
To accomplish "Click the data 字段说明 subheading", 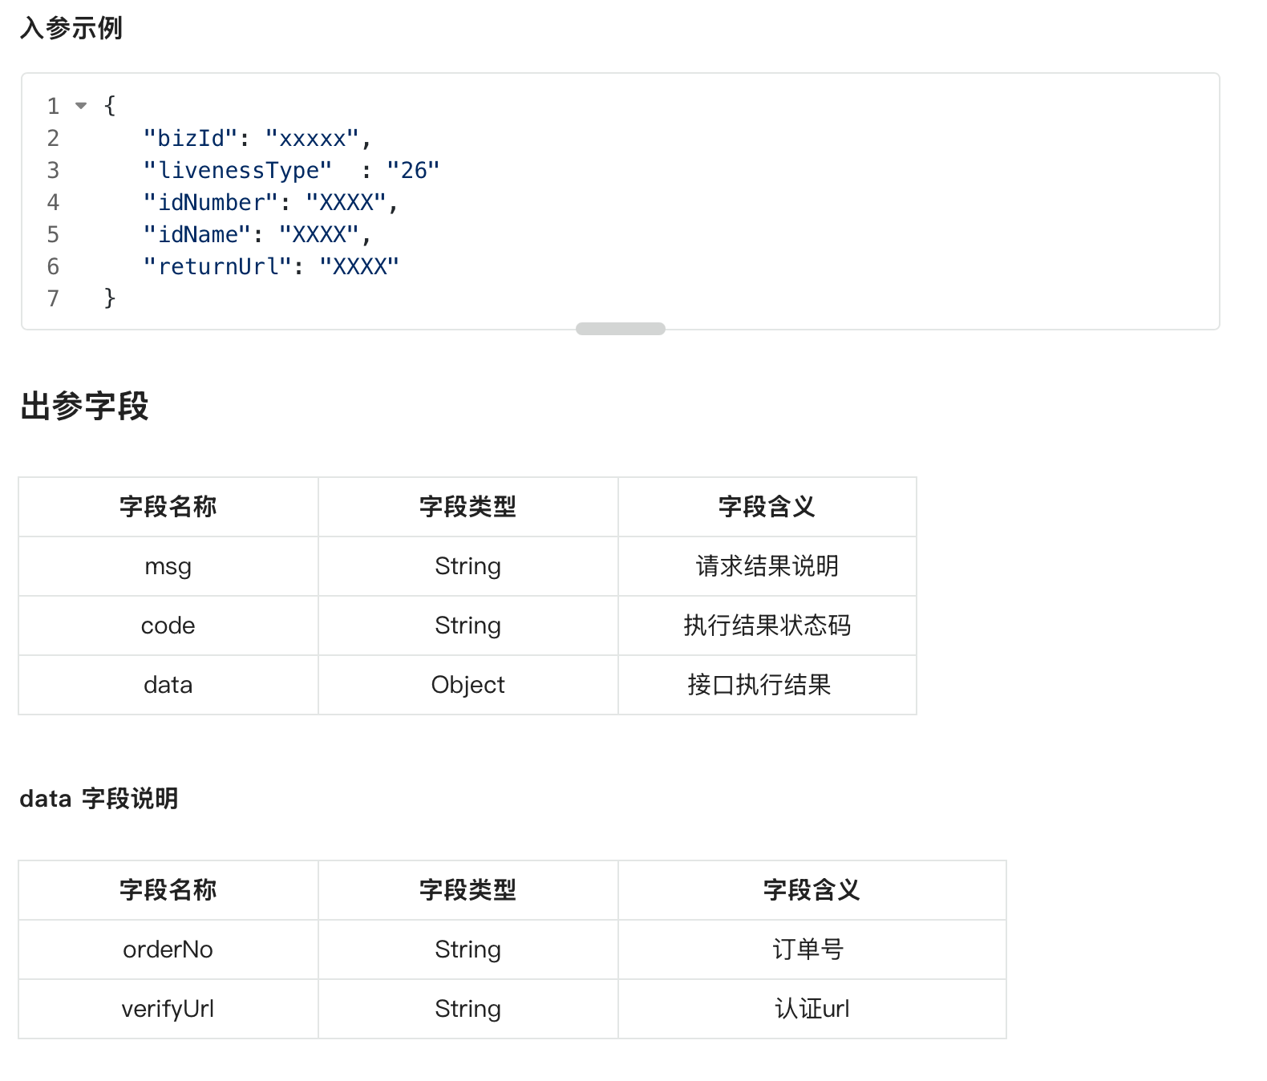I will tap(99, 799).
